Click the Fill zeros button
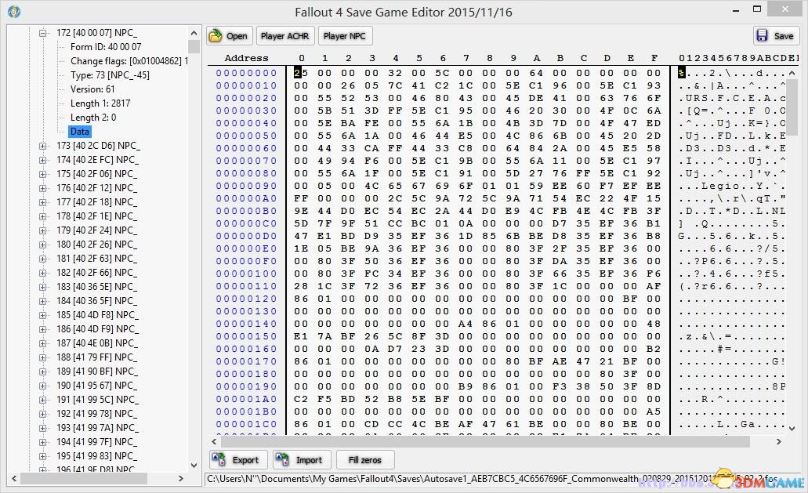 (365, 460)
